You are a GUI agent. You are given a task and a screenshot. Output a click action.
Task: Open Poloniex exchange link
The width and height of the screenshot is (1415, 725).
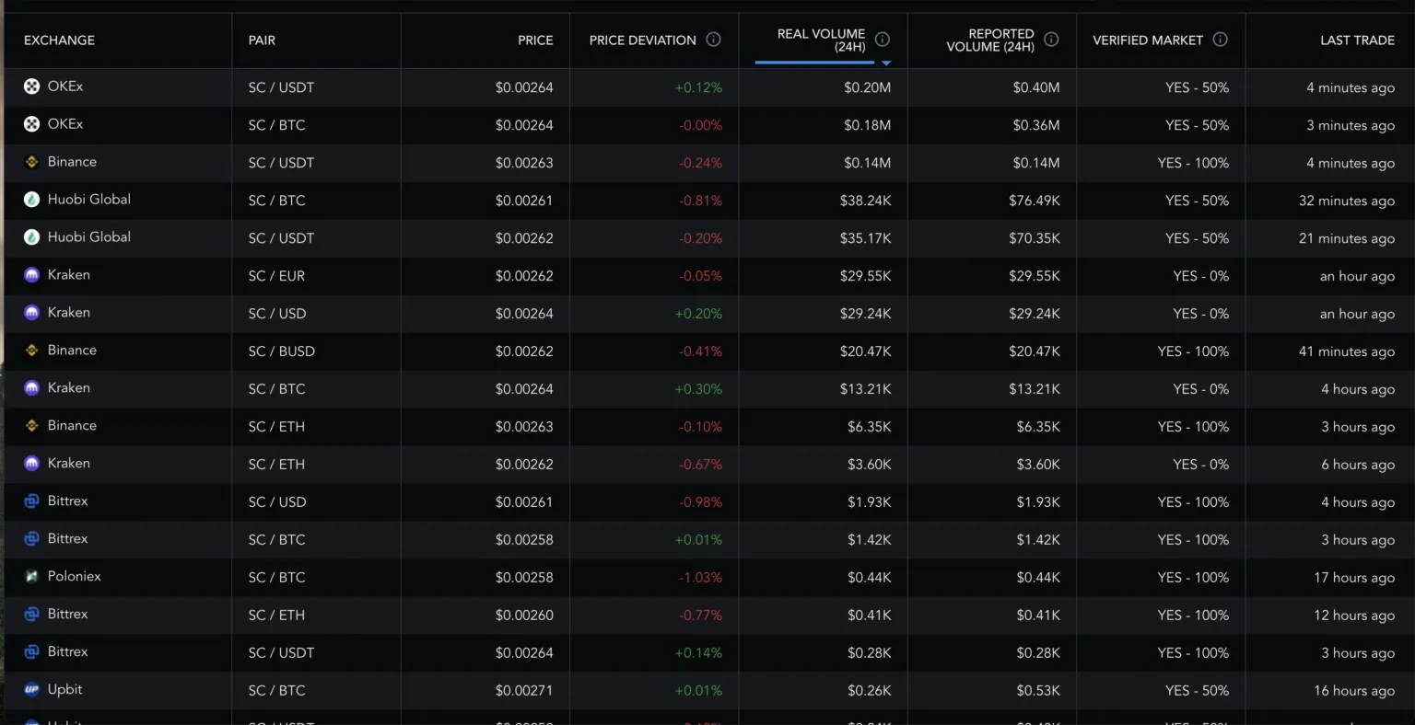(x=75, y=576)
